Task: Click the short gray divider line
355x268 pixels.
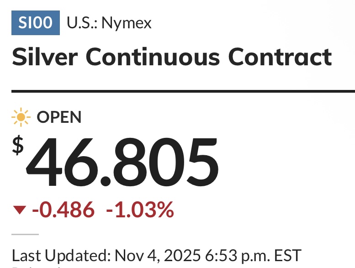Action: [x=25, y=234]
